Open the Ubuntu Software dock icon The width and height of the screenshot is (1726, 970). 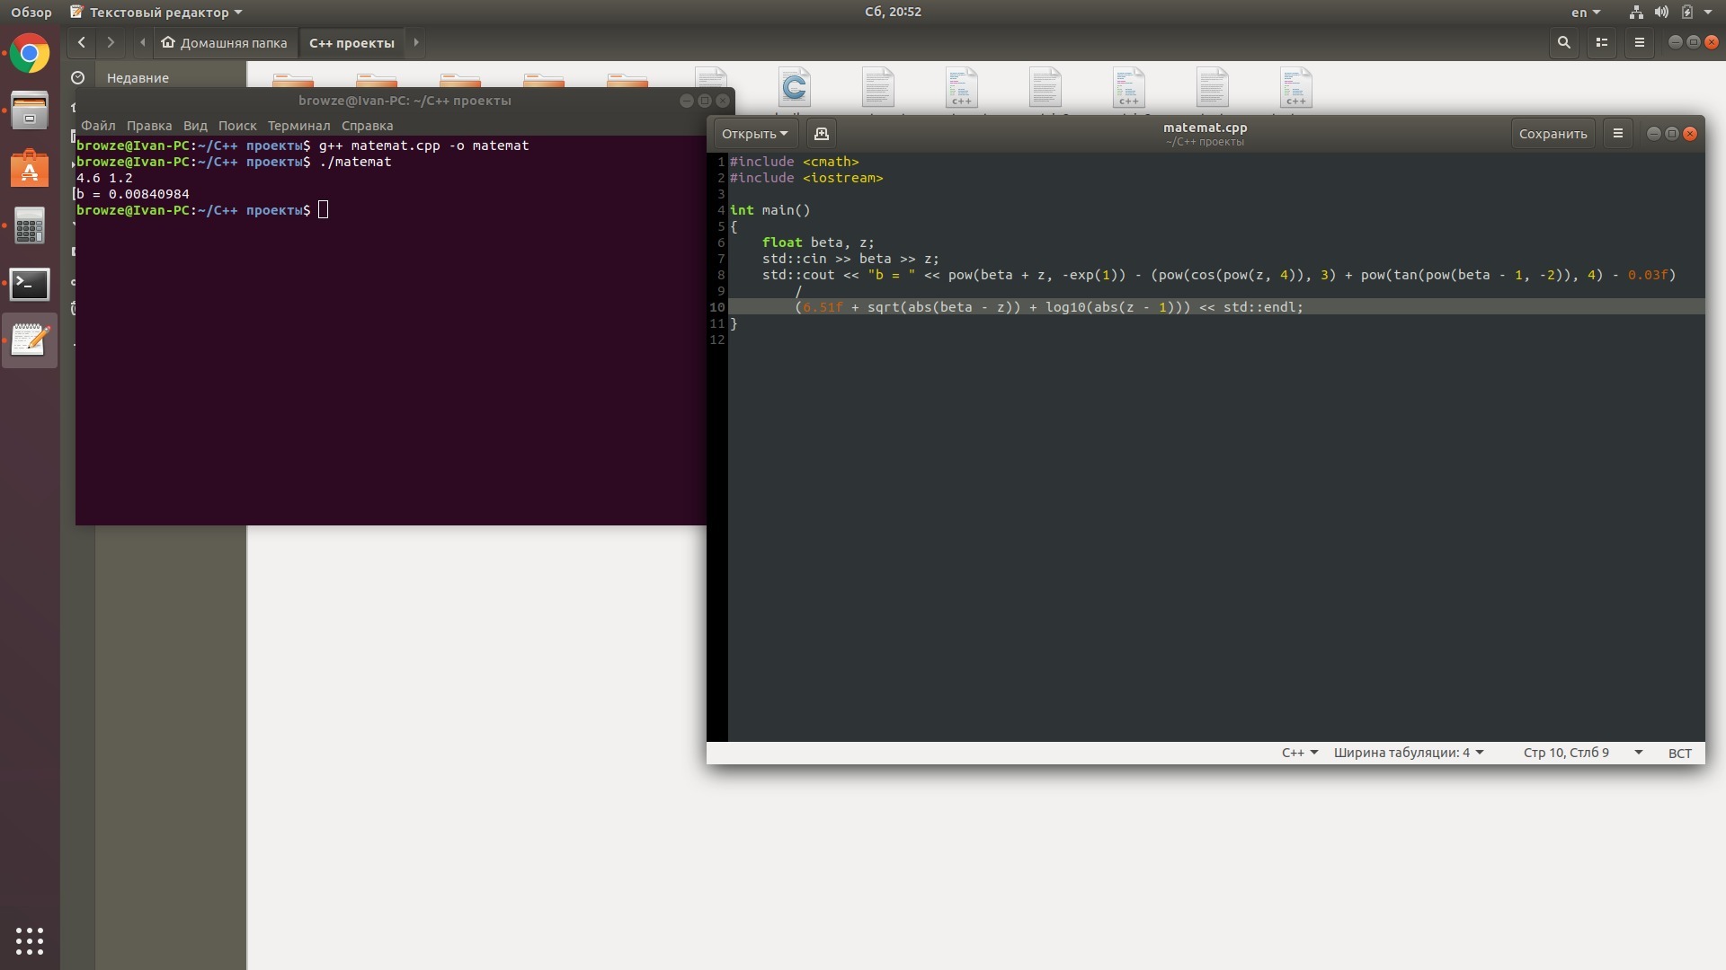[30, 169]
